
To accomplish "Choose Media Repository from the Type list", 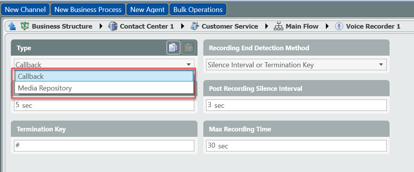I will click(104, 88).
